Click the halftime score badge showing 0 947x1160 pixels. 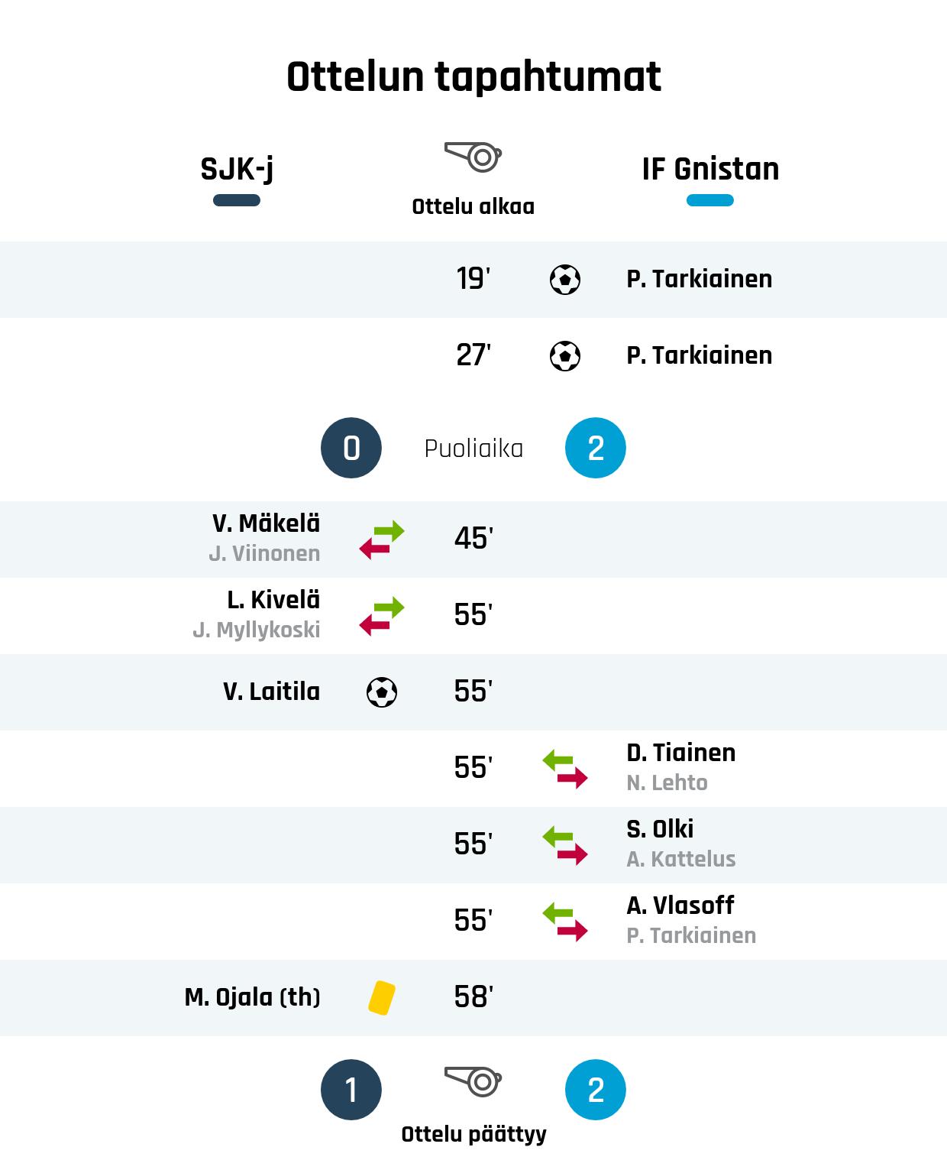click(351, 448)
